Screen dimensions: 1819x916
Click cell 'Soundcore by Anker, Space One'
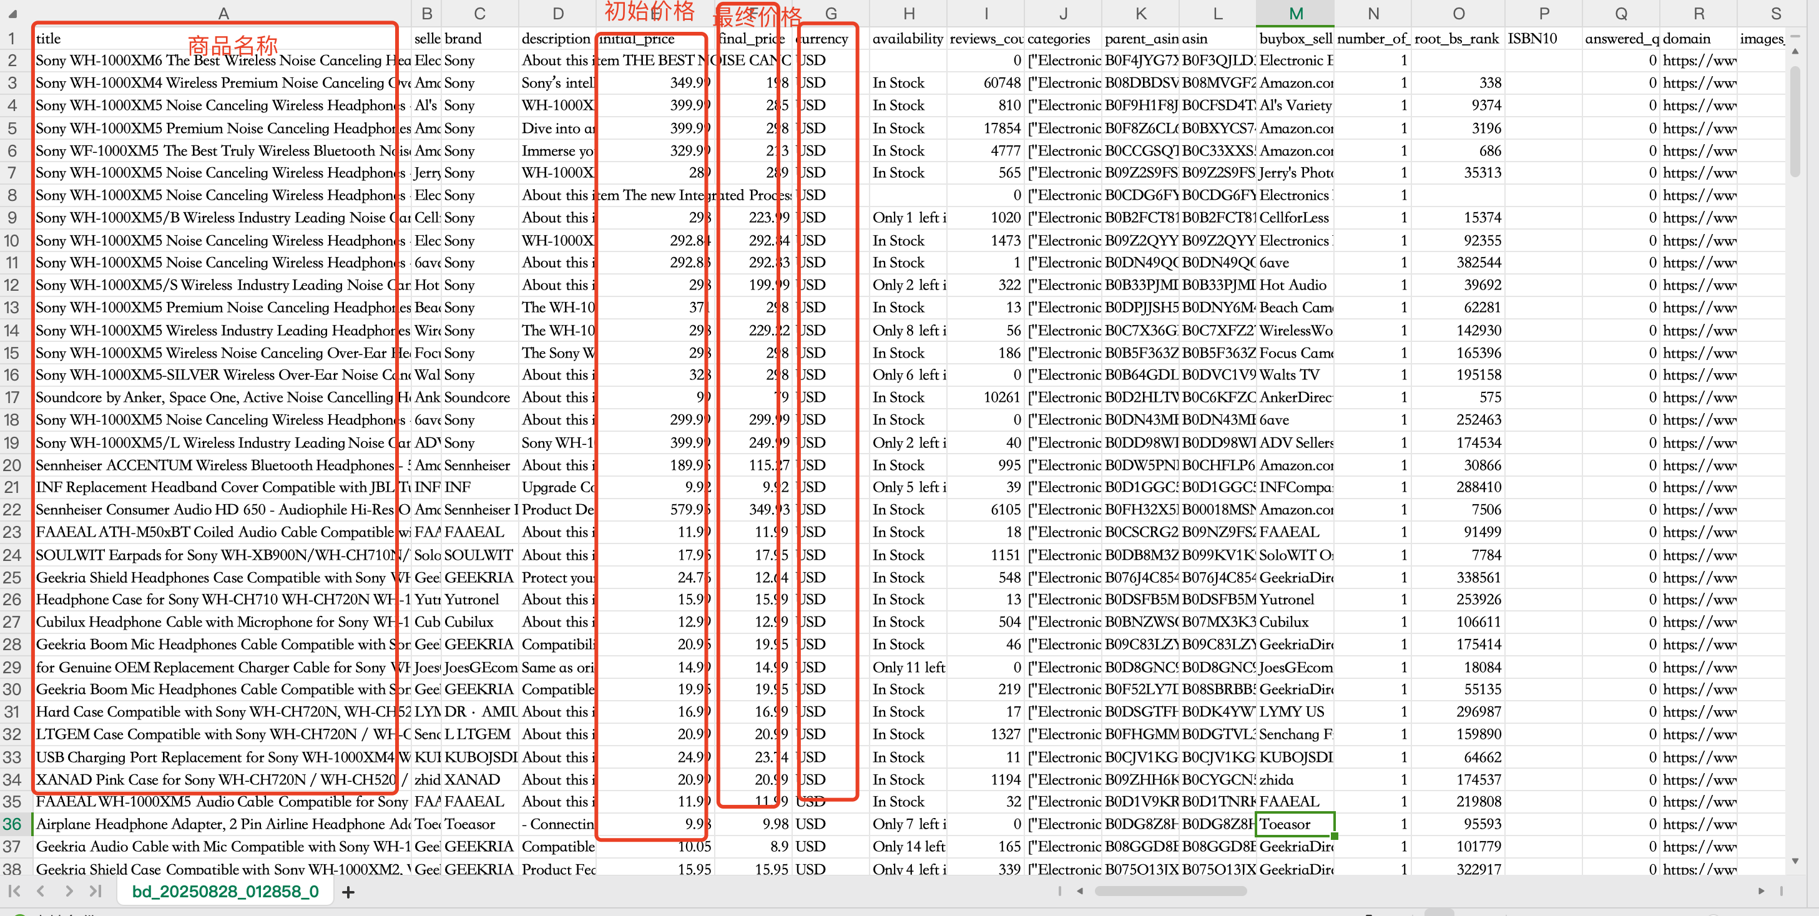[x=222, y=397]
